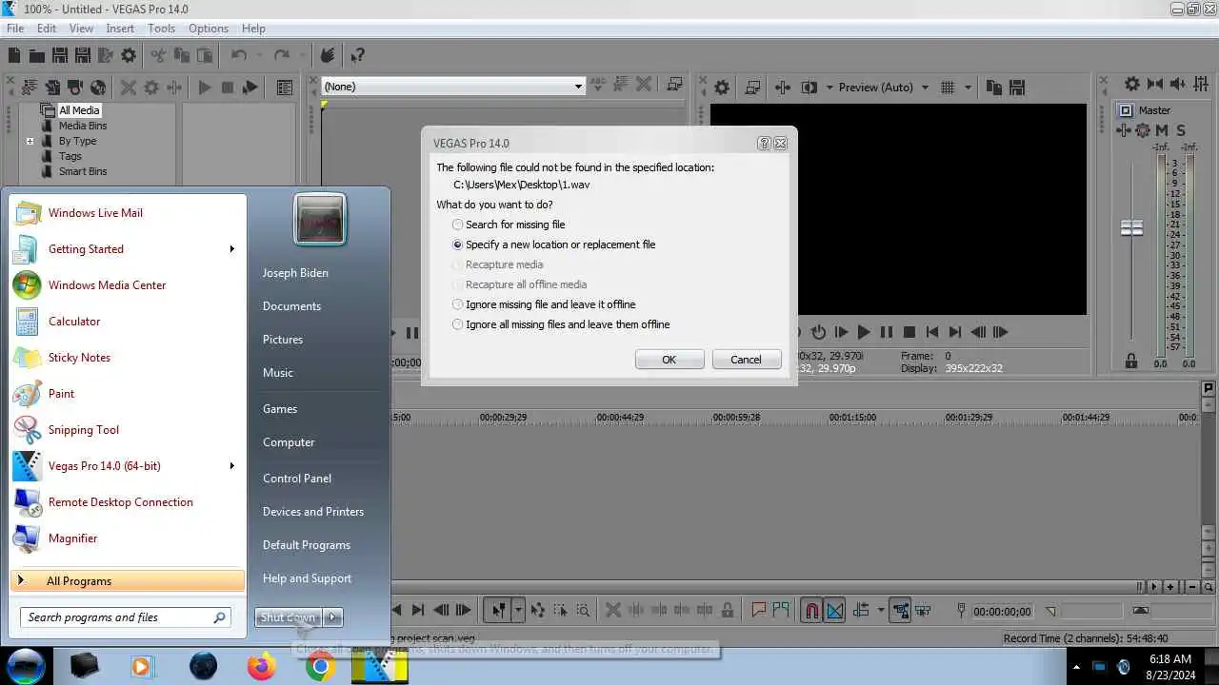Expand Vegas Pro 14.0 (64-bit) jump list arrow
The width and height of the screenshot is (1219, 685).
[231, 466]
